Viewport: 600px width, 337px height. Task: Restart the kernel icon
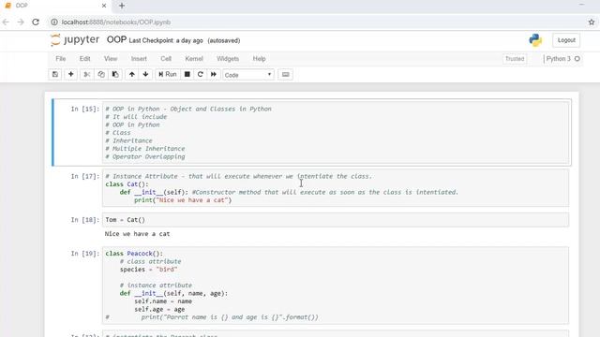[x=200, y=75]
